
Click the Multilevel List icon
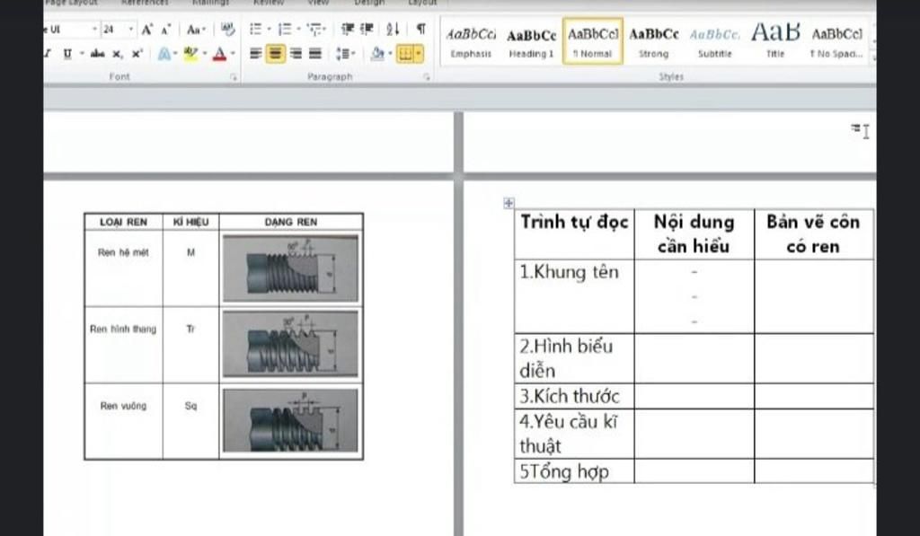click(315, 30)
